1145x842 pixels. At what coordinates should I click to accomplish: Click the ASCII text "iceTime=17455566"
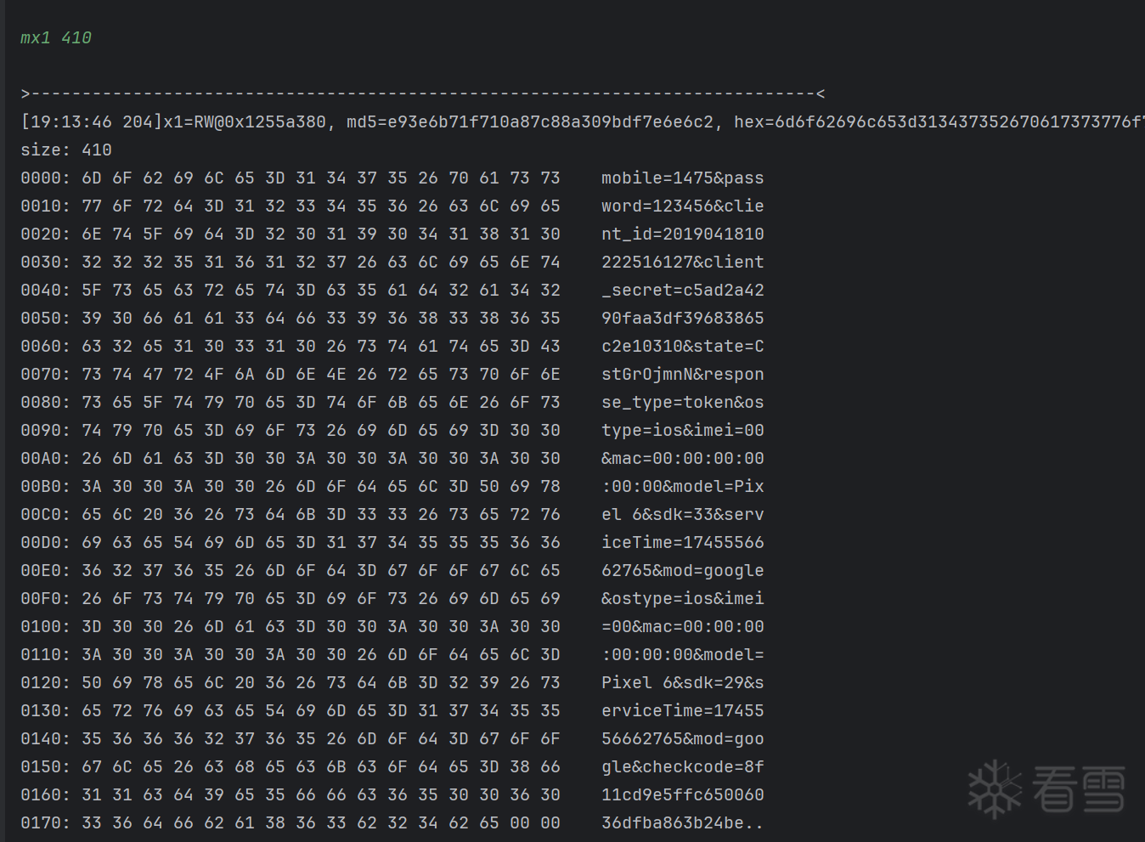click(x=683, y=542)
